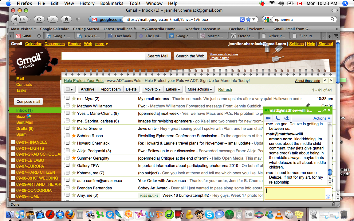Screen dimensions: 354x221
Task: Reload the current page
Action: 39,19
